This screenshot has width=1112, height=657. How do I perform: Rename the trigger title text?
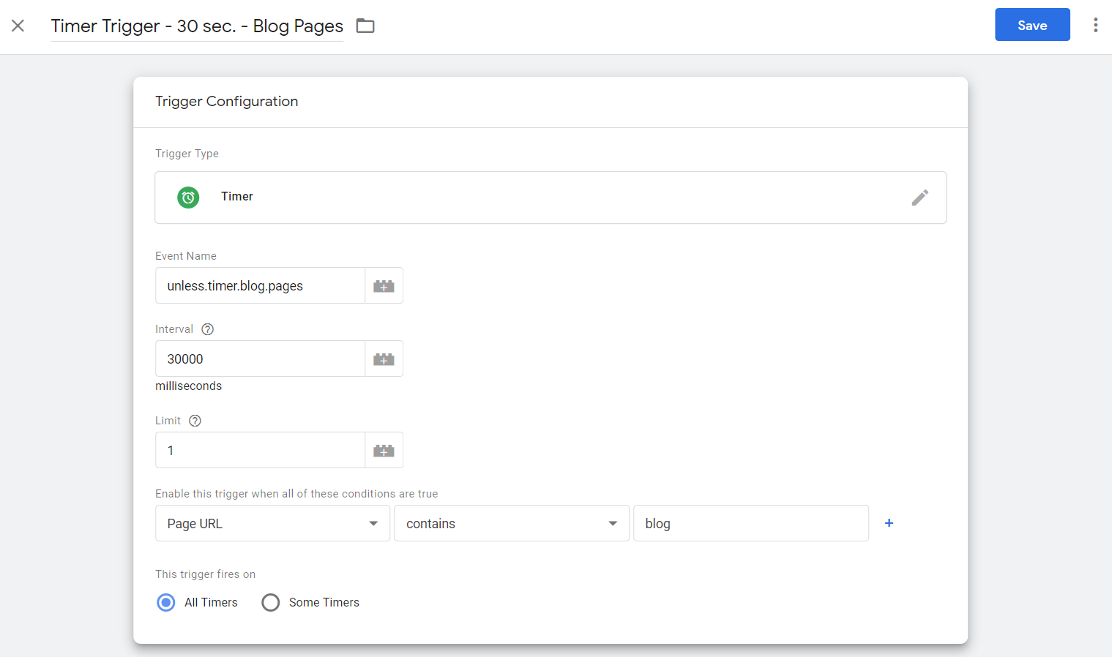pos(196,26)
